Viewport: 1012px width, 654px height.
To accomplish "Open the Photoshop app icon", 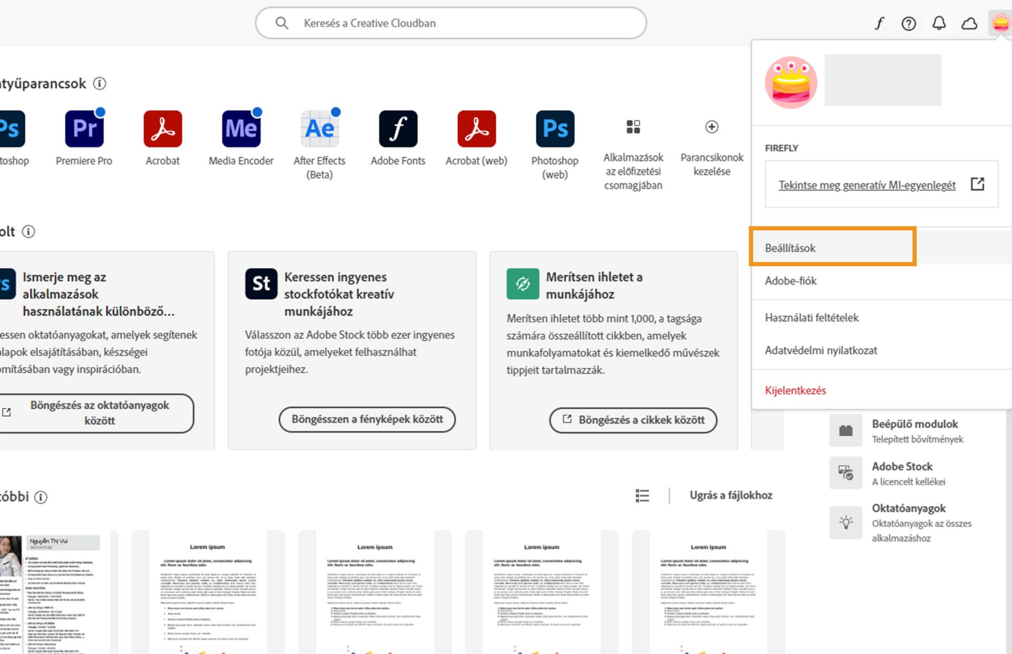I will pos(9,128).
